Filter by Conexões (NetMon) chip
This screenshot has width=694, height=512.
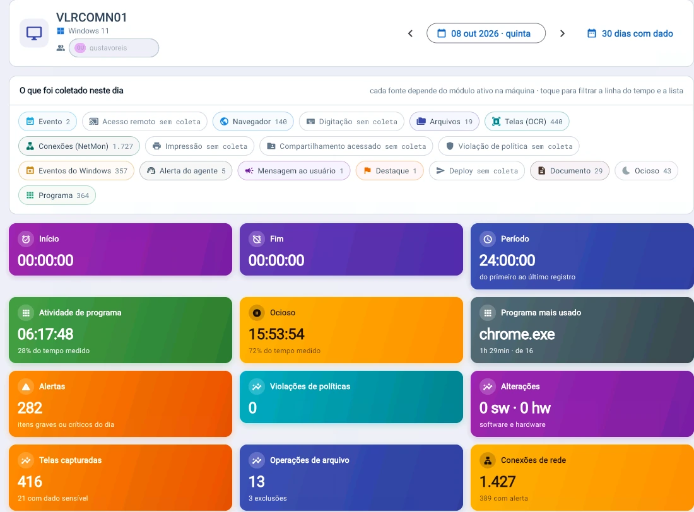[x=79, y=146]
